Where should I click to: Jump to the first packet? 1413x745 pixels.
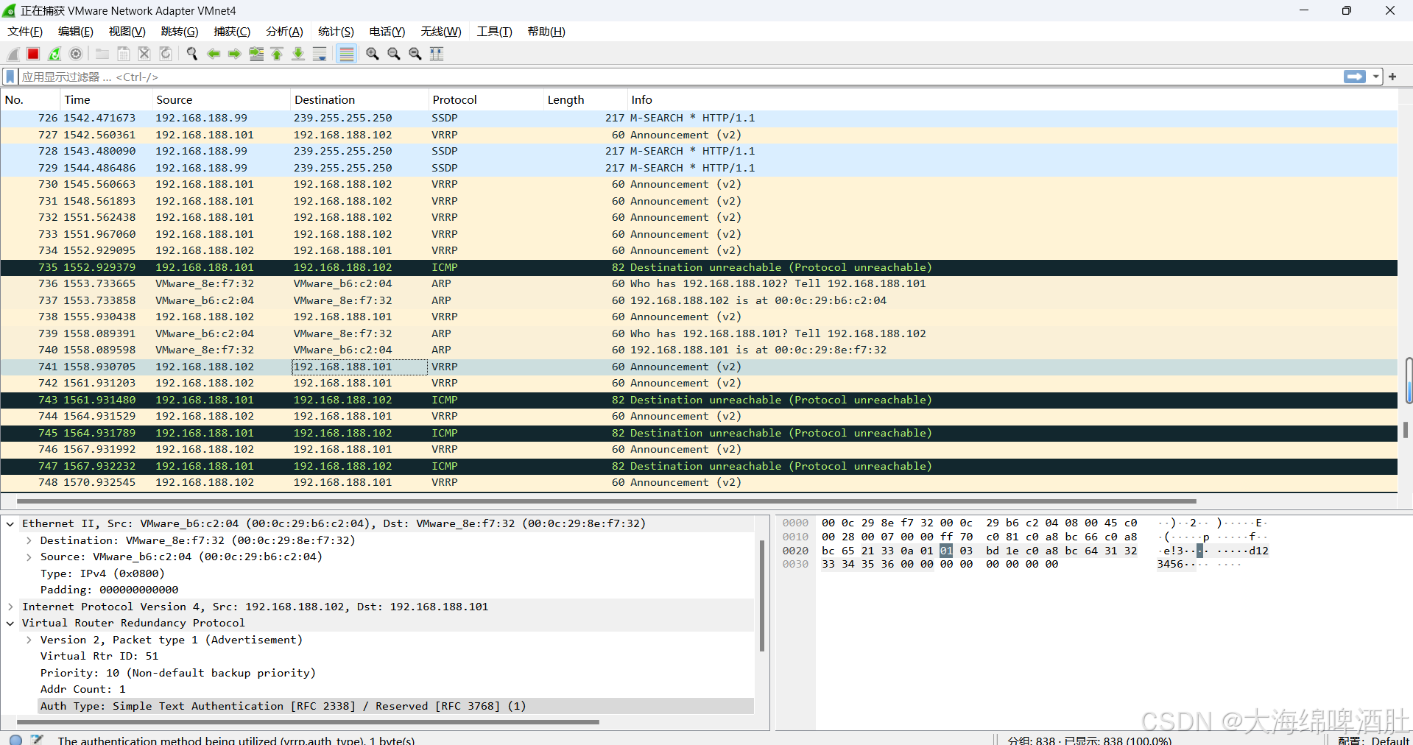pyautogui.click(x=277, y=54)
